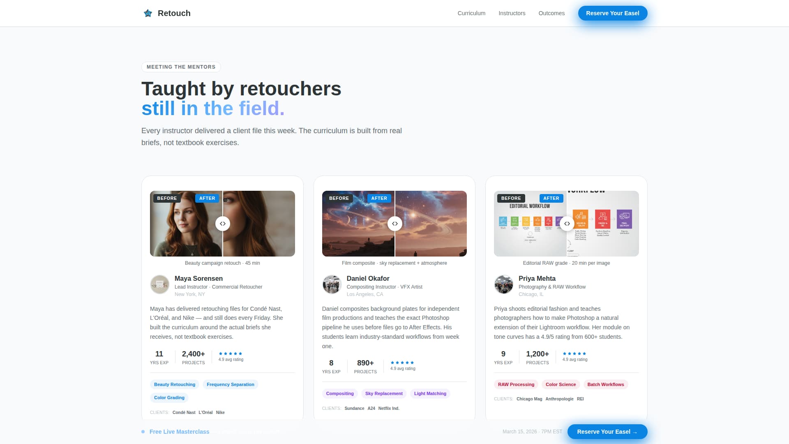Click the BEFORE label on Maya's image
The height and width of the screenshot is (444, 789).
click(167, 198)
